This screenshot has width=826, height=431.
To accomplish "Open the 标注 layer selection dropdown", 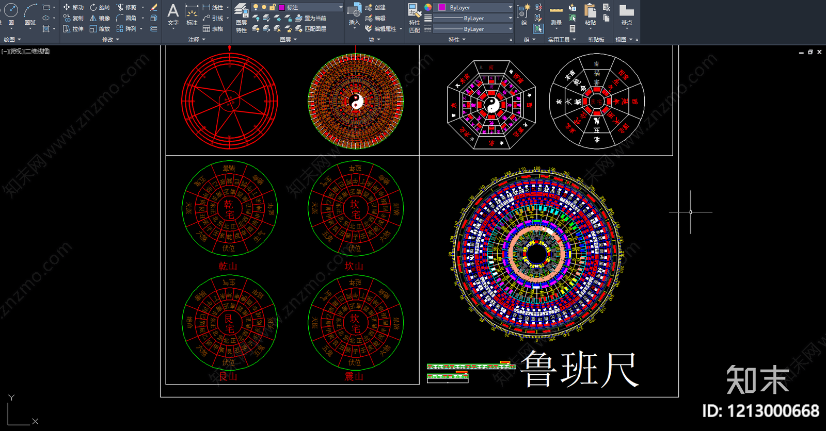I will [341, 7].
